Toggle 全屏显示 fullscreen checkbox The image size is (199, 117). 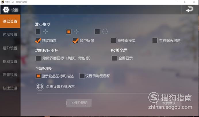click(x=114, y=58)
